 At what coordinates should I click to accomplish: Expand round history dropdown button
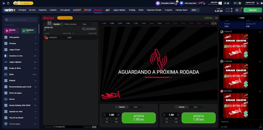tap(214, 23)
